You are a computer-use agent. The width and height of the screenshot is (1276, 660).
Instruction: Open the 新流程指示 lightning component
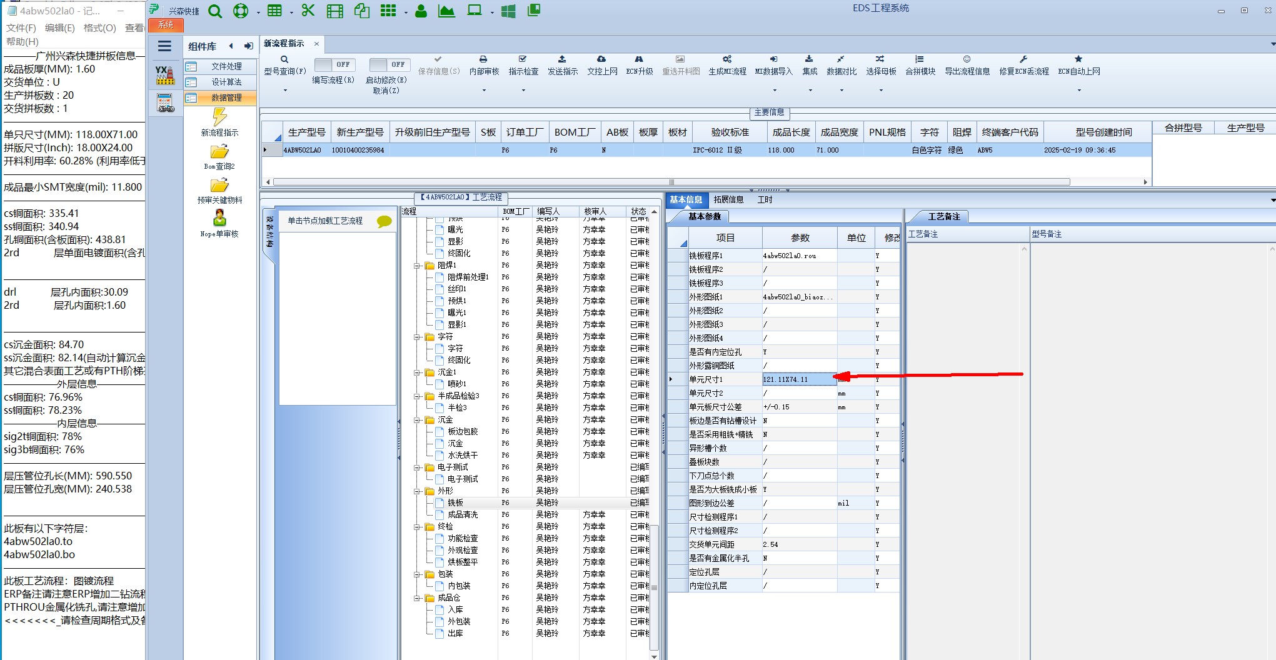click(219, 122)
